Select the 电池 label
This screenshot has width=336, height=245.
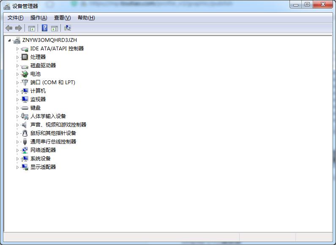pyautogui.click(x=36, y=74)
